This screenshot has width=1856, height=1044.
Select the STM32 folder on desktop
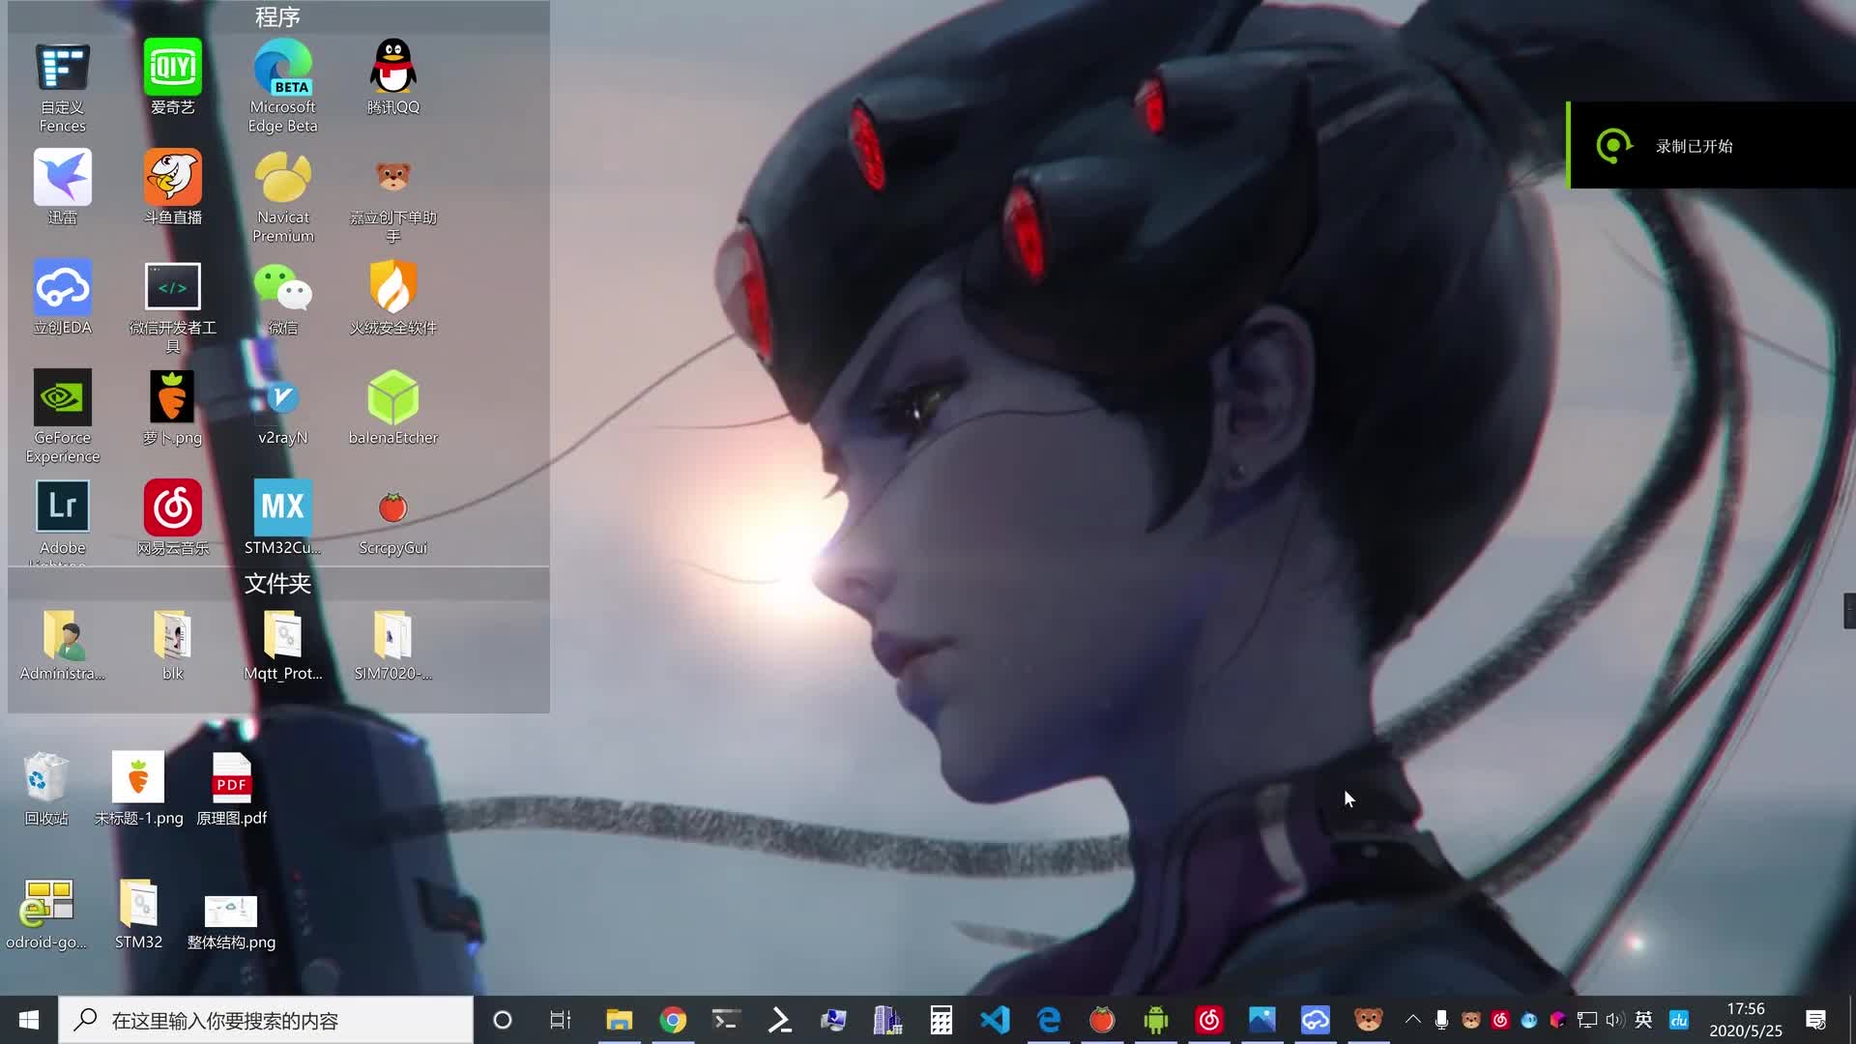click(x=138, y=913)
